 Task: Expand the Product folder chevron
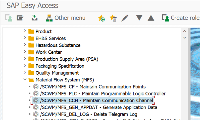point(25,31)
